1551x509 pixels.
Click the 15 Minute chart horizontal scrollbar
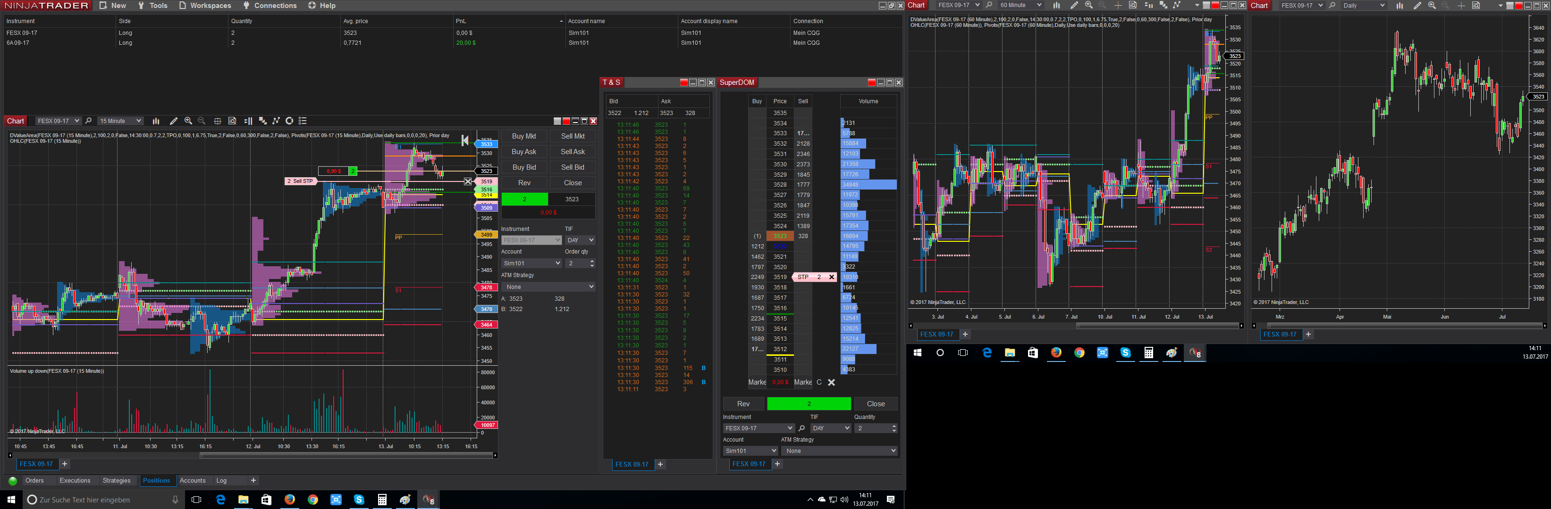[x=346, y=456]
